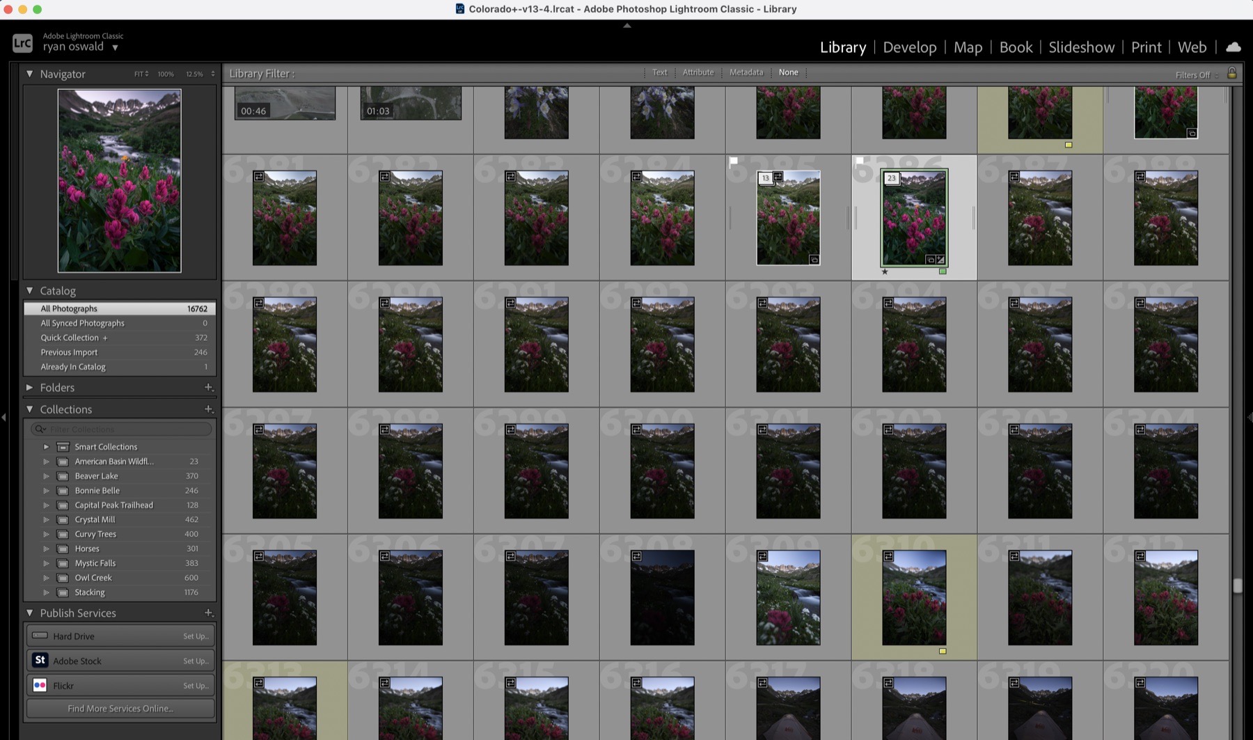Click the metadata sync arrows icon on photo 6285
The width and height of the screenshot is (1253, 740).
[778, 177]
